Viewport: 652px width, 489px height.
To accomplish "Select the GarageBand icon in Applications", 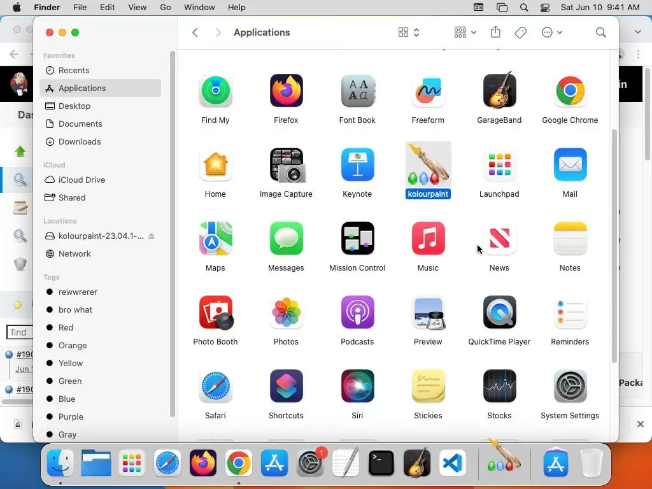I will tap(499, 90).
